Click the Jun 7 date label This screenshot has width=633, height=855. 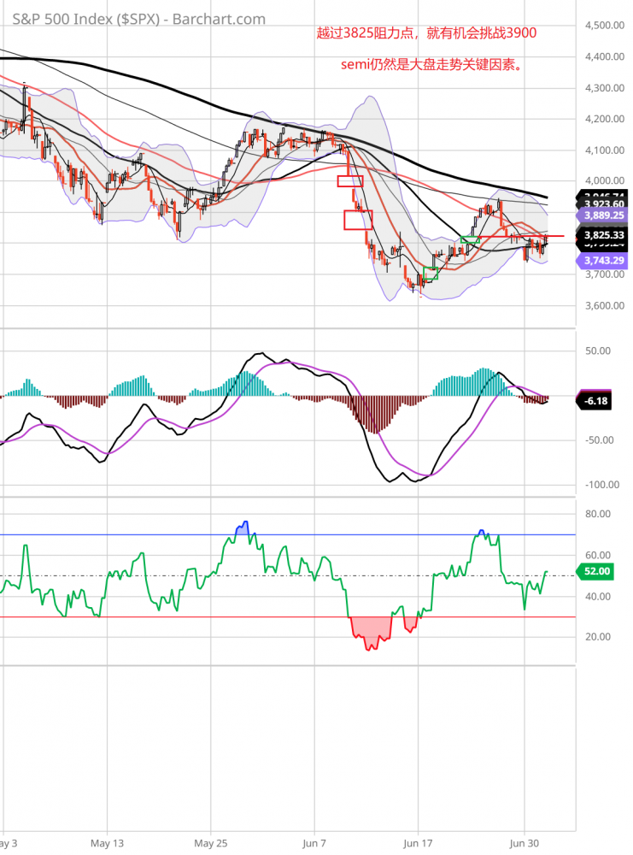click(x=314, y=842)
